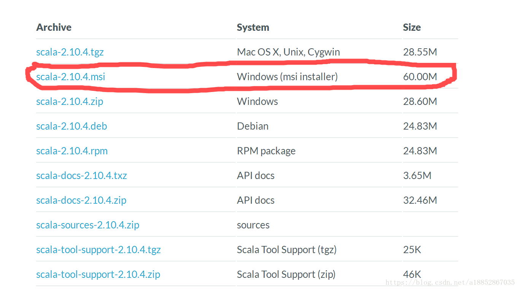Select the 3.65M size value
This screenshot has height=290, width=519.
417,176
